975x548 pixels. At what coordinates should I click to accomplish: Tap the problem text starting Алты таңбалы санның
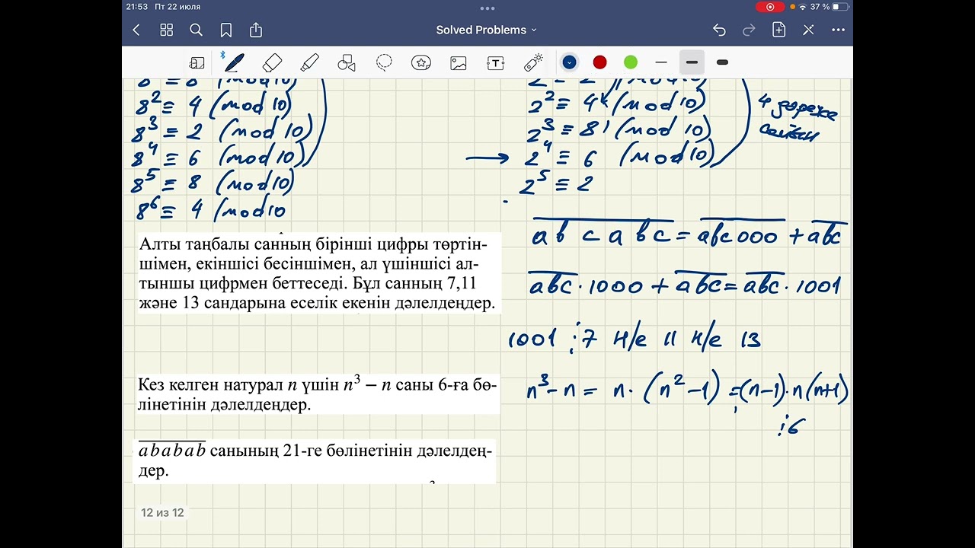click(318, 273)
